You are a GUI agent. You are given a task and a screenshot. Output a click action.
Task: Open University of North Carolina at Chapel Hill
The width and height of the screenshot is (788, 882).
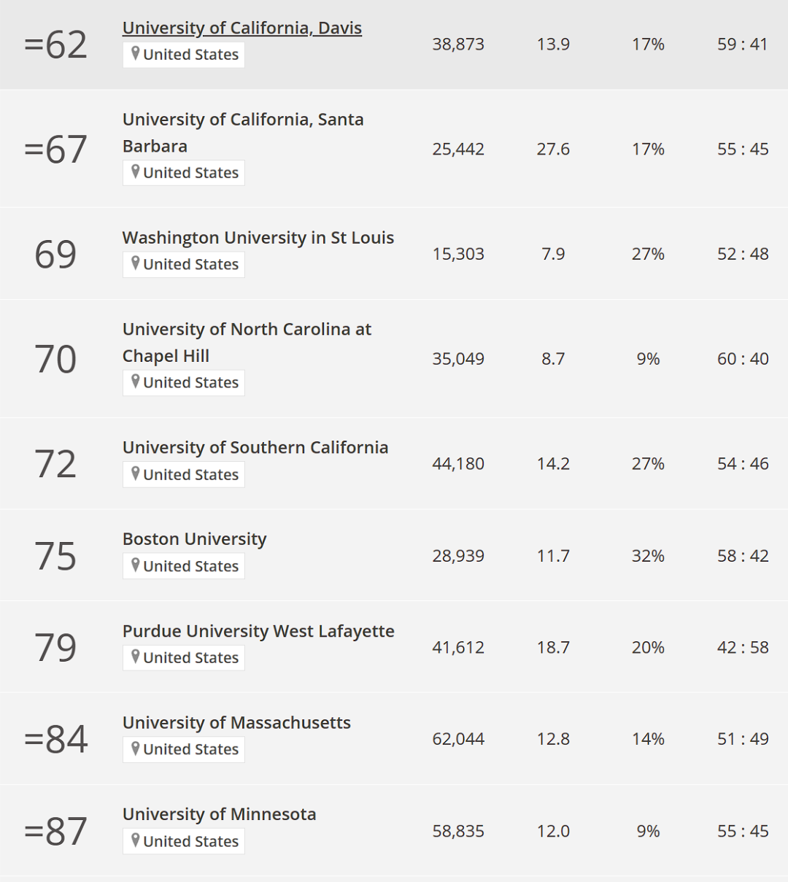coord(247,342)
